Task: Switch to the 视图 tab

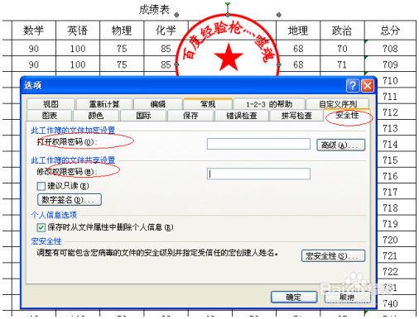Action: [x=51, y=104]
